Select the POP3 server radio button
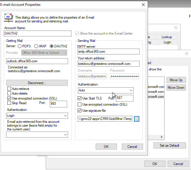The width and height of the screenshot is (191, 170). [19, 46]
